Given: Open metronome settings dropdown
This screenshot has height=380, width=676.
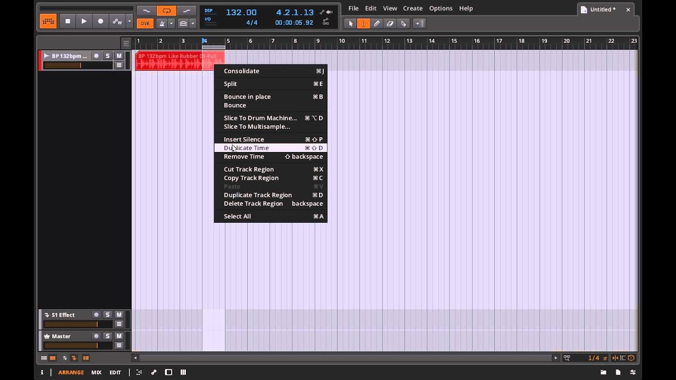Looking at the screenshot, I should 171,23.
